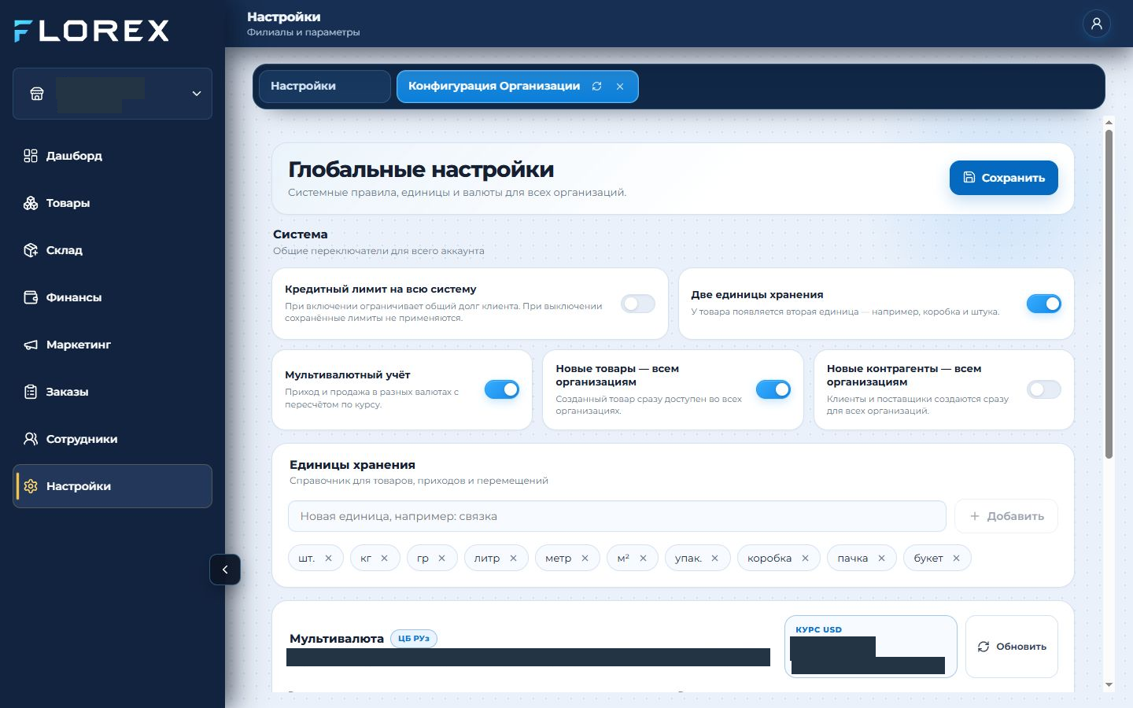
Task: Remove the упак. unit tag
Action: click(714, 558)
